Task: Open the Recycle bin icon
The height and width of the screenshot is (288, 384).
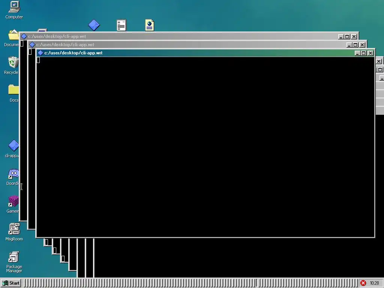Action: point(12,65)
